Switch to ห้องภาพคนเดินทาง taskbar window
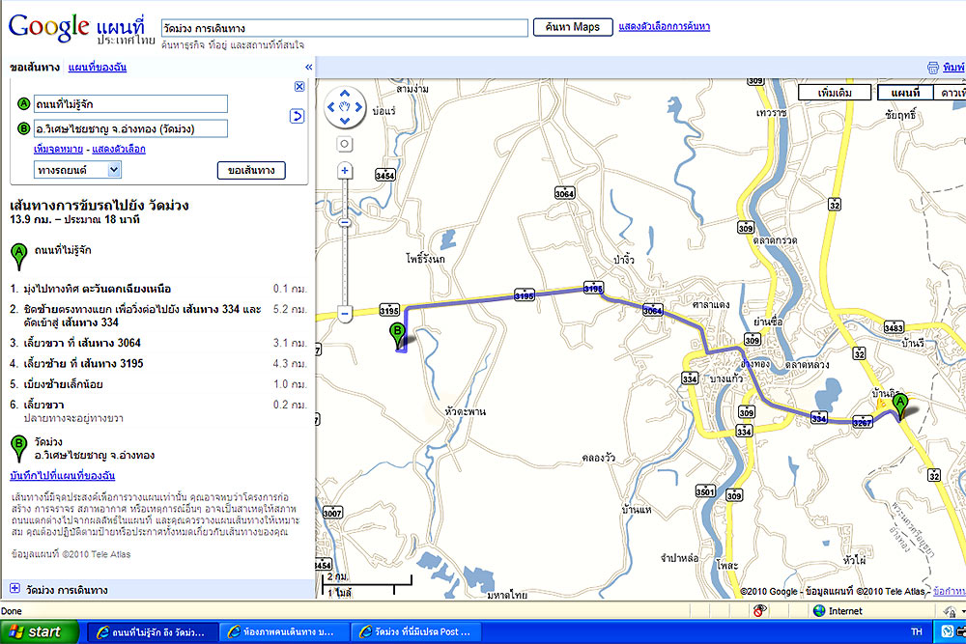 [283, 631]
